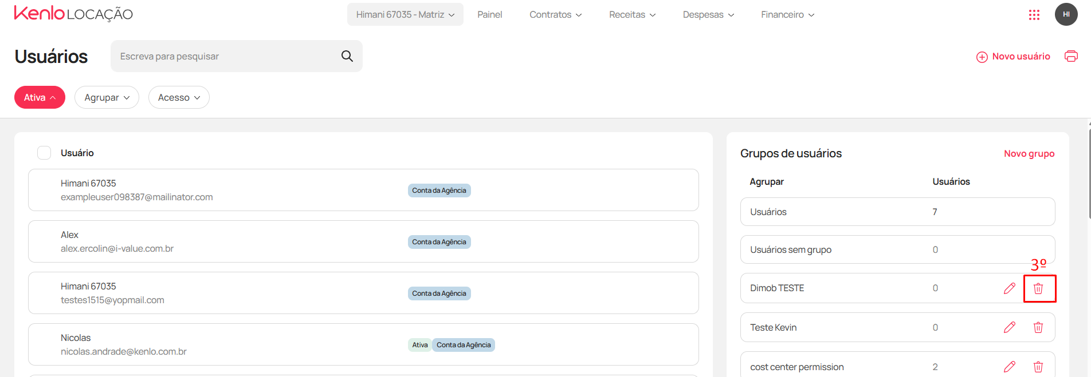1091x377 pixels.
Task: Edit the Teste Kevin group
Action: 1010,327
